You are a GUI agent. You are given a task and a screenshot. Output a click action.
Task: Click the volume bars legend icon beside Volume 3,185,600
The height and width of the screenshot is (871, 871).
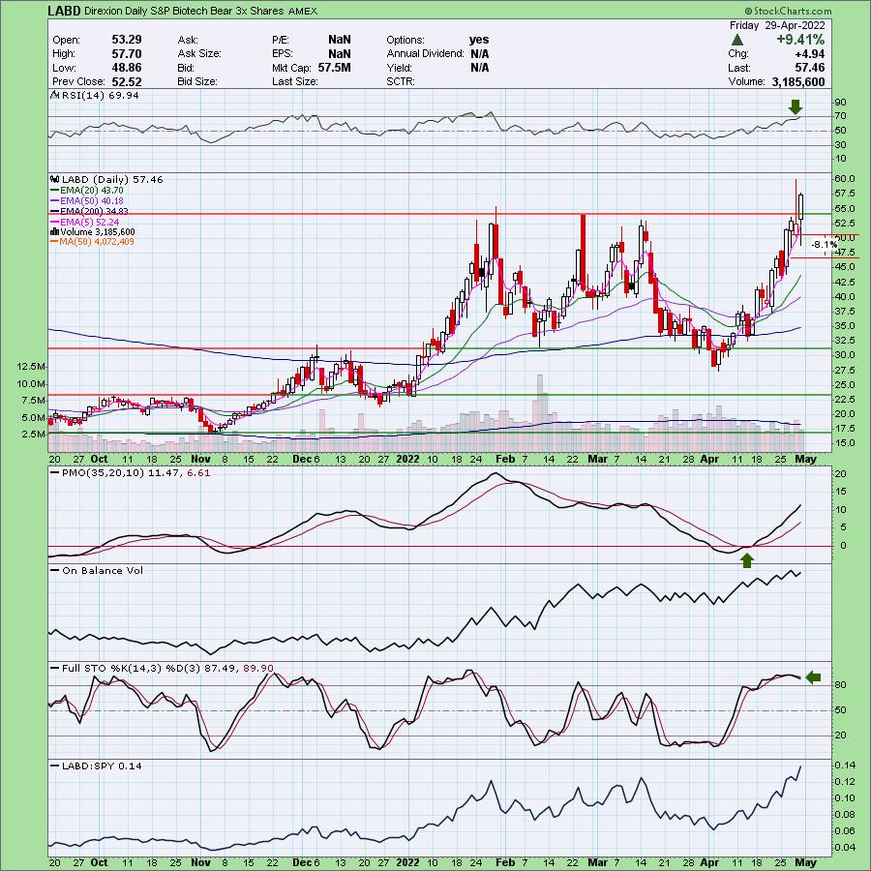55,231
